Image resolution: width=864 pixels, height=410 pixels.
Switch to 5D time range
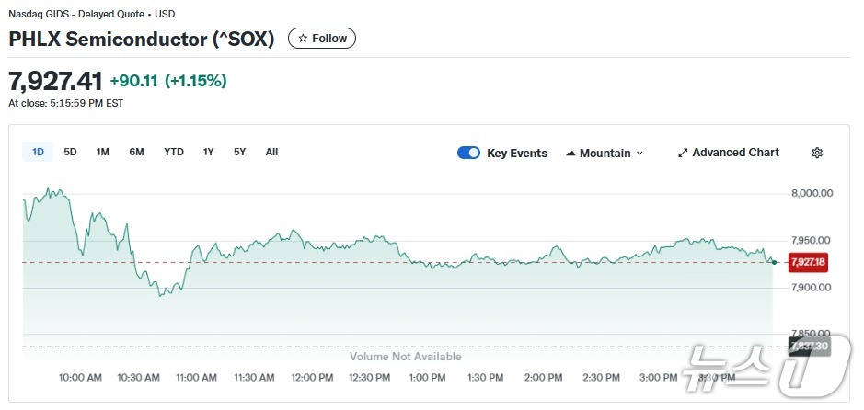[70, 152]
